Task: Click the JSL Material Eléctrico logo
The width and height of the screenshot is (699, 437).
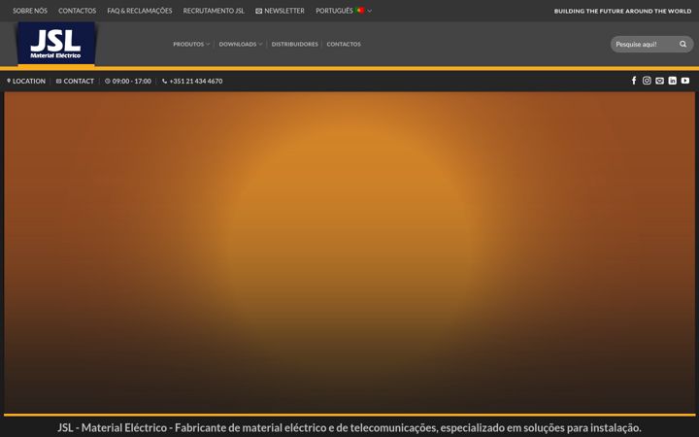Action: [56, 44]
